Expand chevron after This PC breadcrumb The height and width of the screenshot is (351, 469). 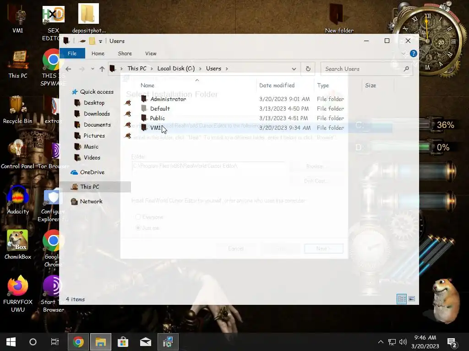(152, 69)
